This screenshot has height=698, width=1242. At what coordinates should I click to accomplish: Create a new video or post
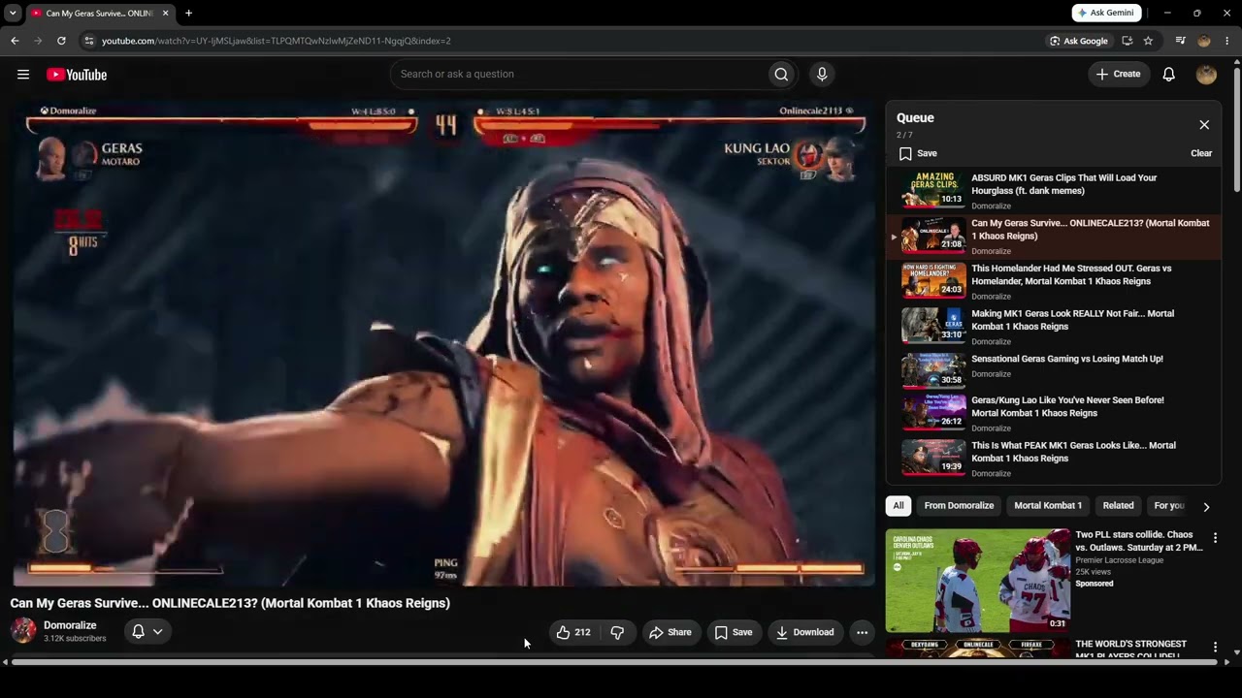point(1118,74)
